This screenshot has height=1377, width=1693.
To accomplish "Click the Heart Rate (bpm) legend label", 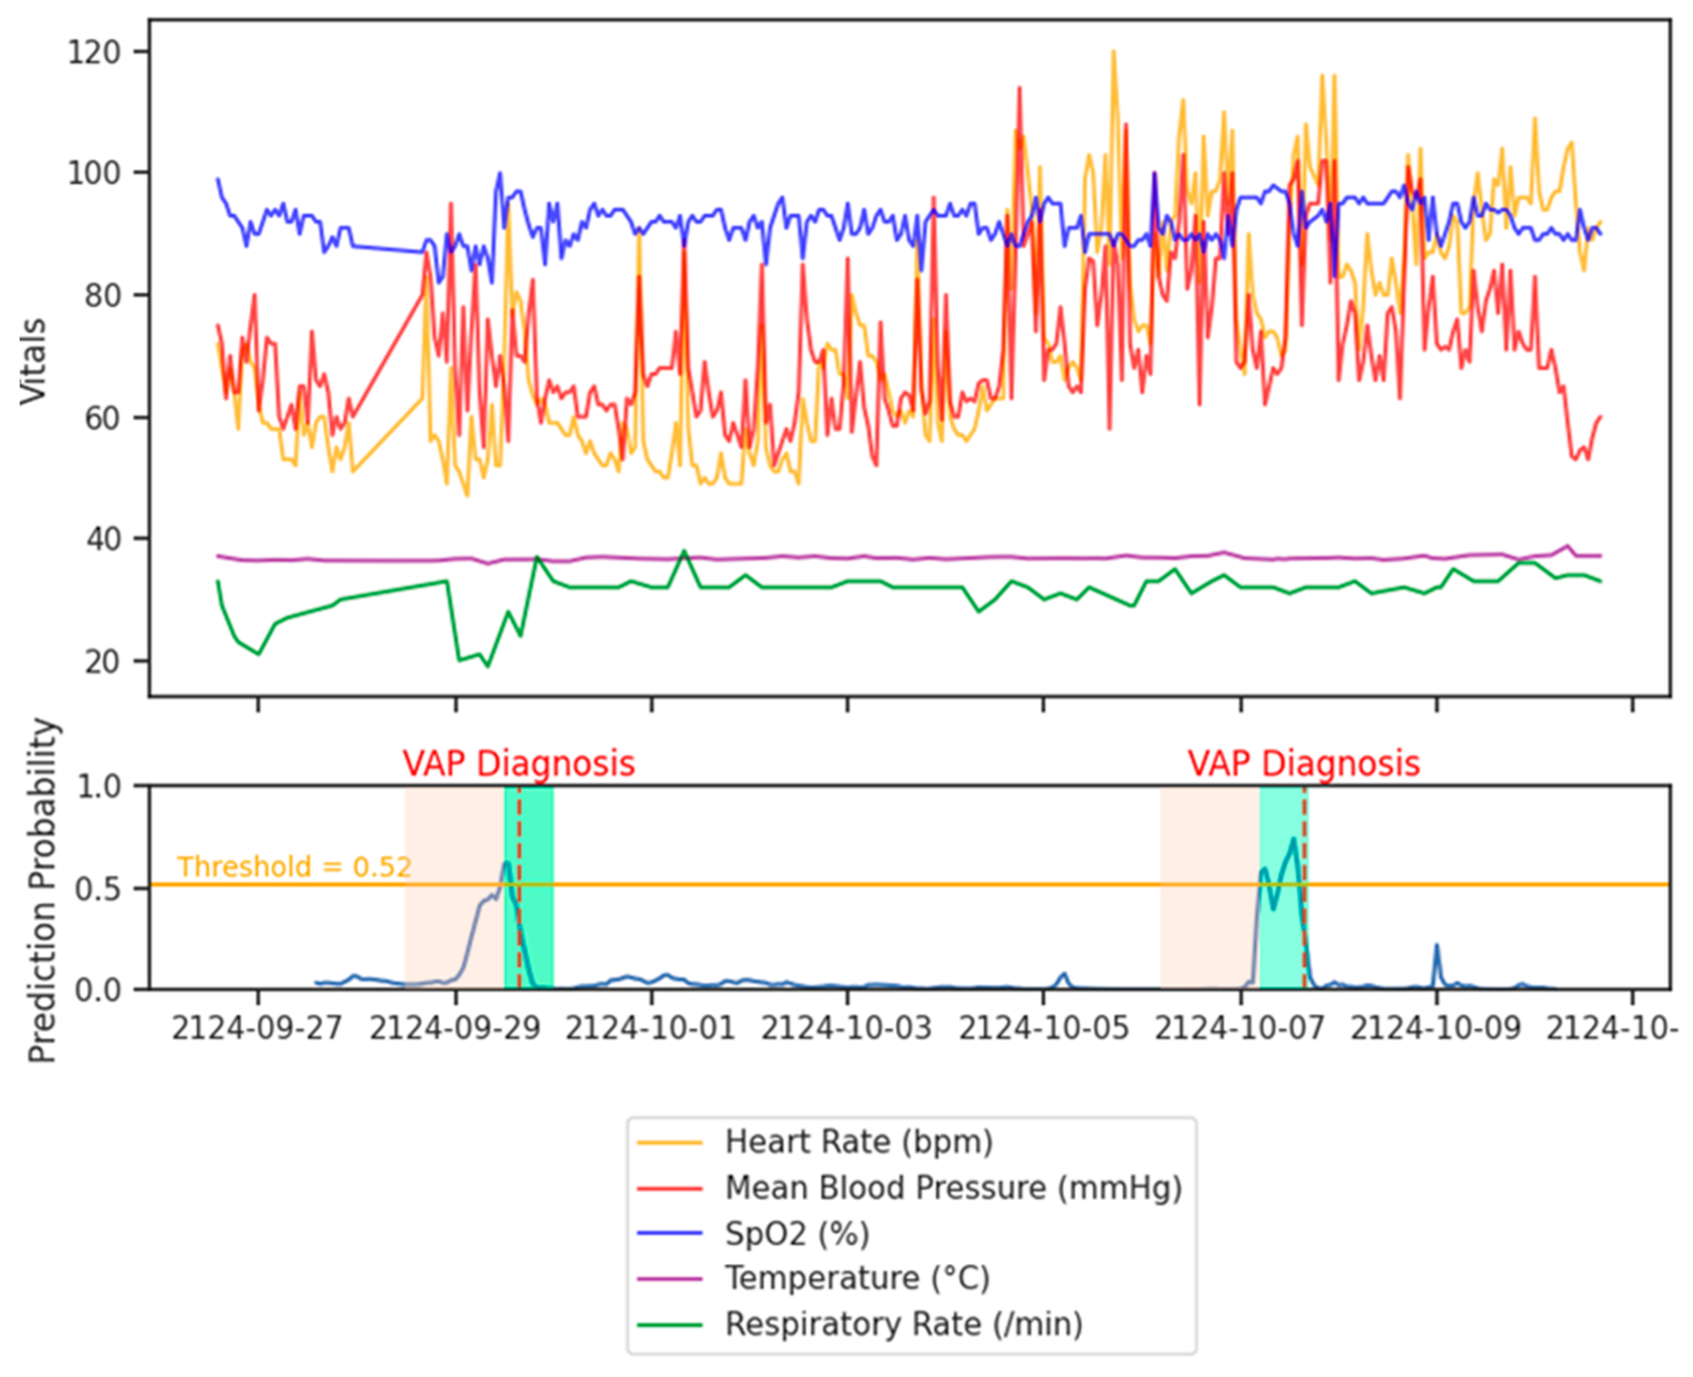I will point(858,1142).
